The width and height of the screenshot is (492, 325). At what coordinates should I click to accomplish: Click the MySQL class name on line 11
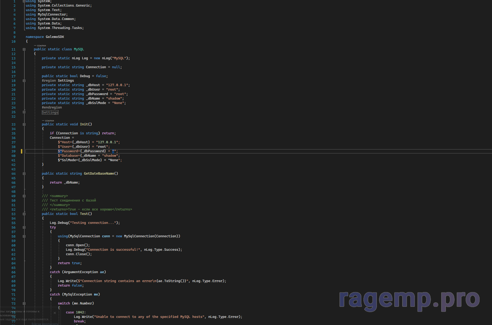(x=79, y=49)
